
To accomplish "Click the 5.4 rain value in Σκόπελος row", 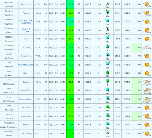I will 139,47.
